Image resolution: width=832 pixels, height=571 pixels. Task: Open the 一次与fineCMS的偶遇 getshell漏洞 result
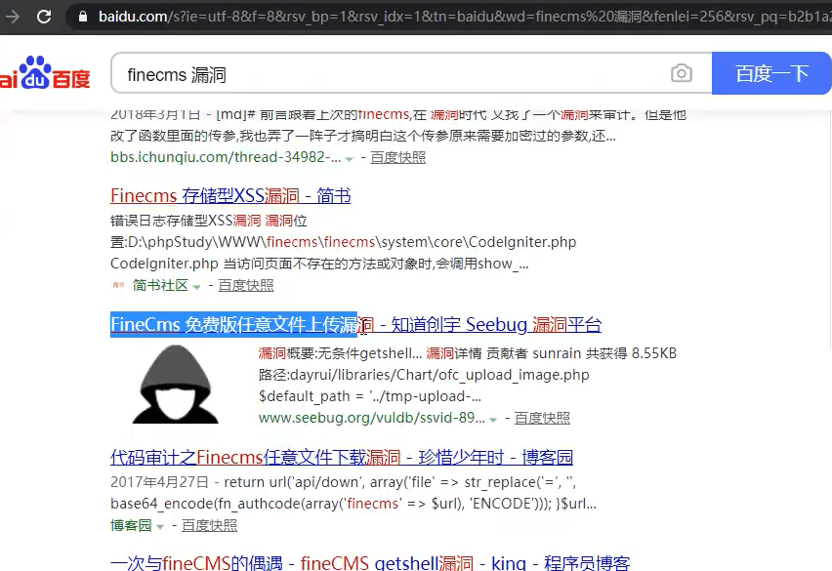pos(370,563)
